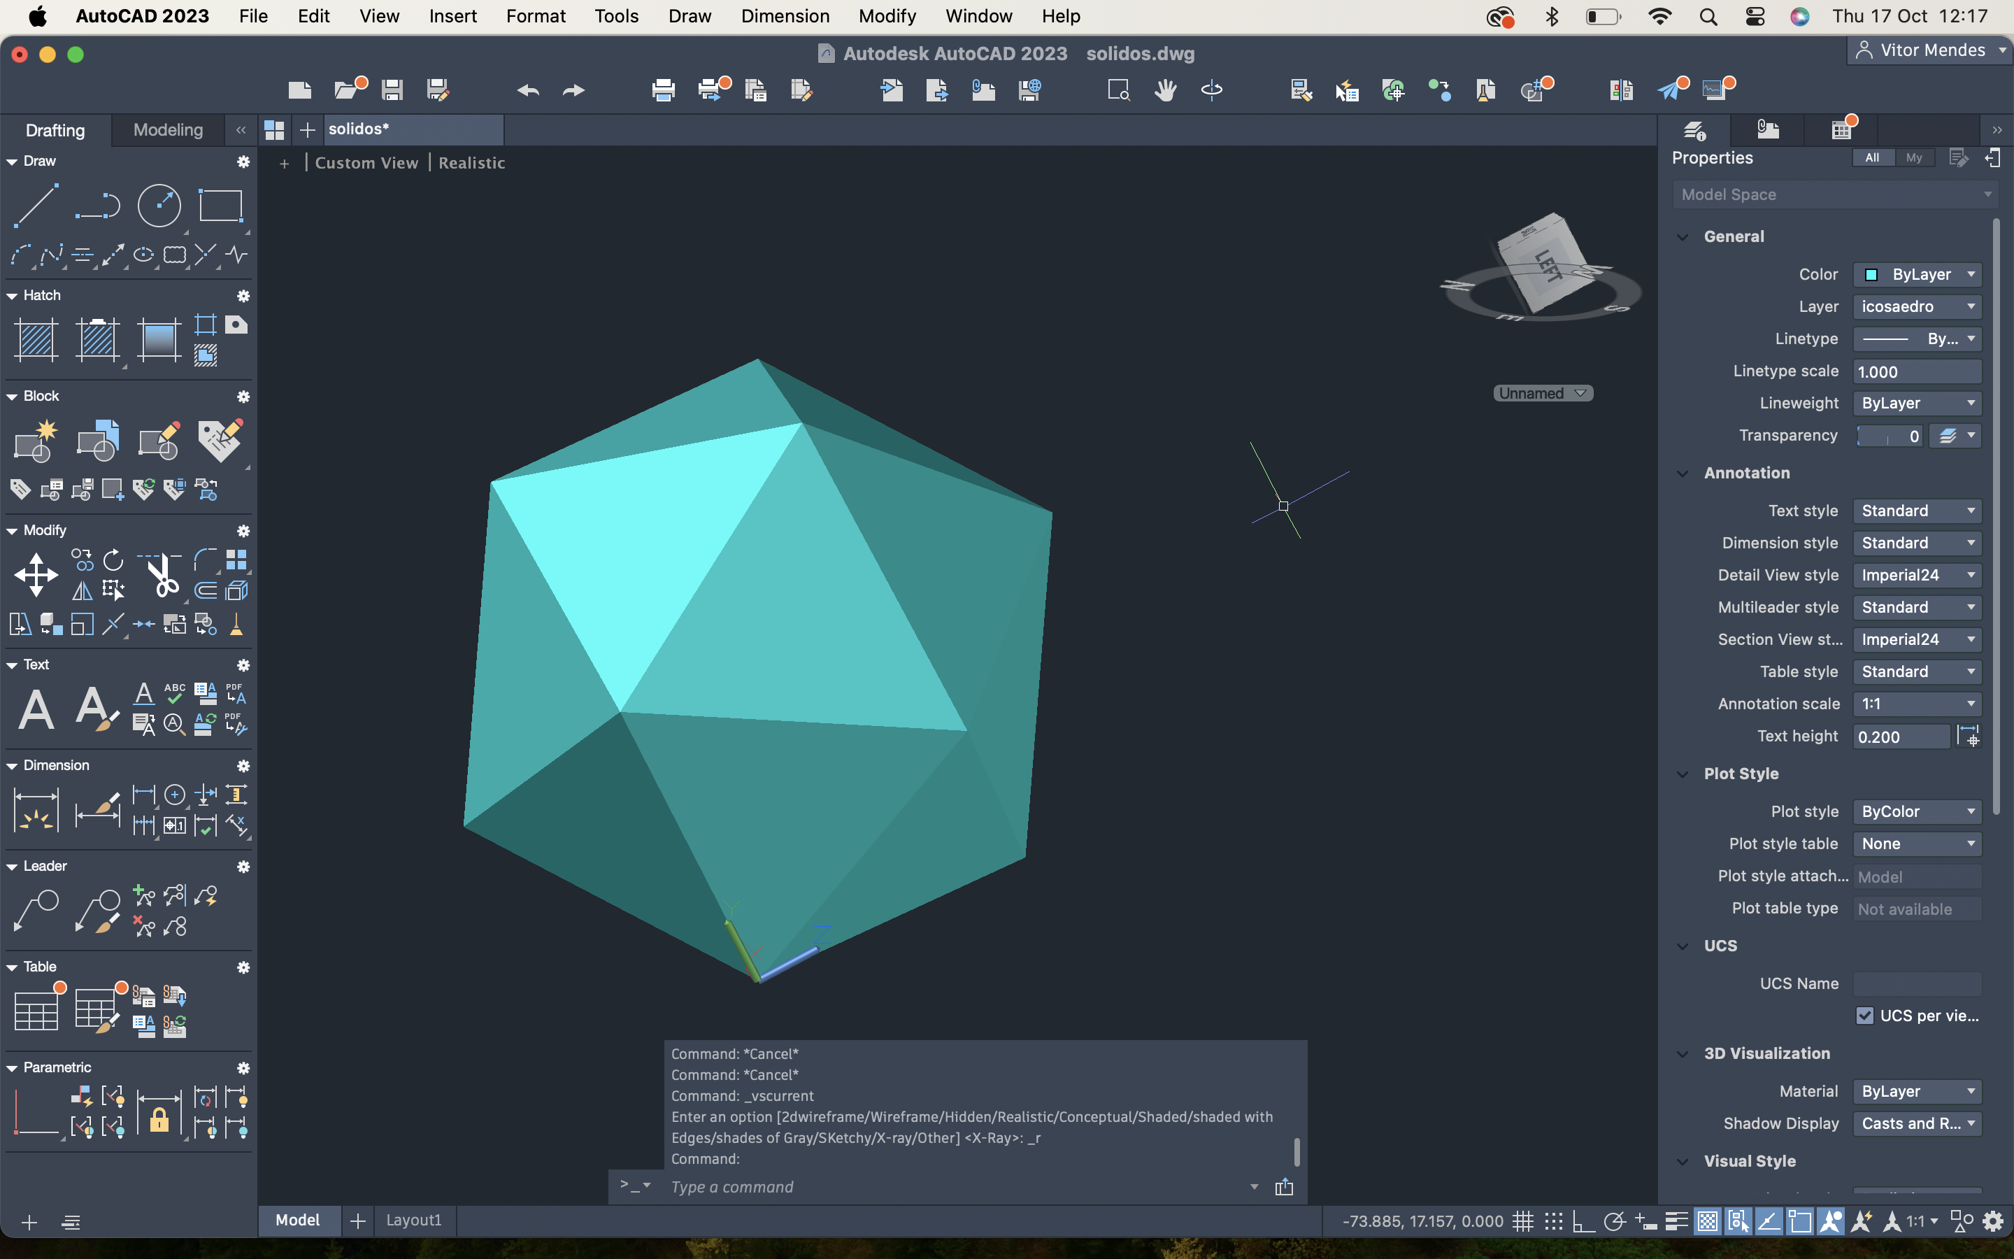This screenshot has width=2014, height=1259.
Task: Insert a Table using the Table tool
Action: 36,1011
